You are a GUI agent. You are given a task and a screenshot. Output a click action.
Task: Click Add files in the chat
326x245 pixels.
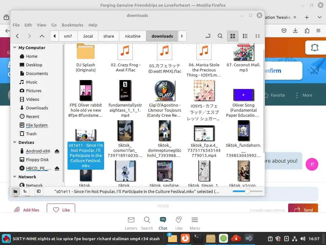pos(27,210)
